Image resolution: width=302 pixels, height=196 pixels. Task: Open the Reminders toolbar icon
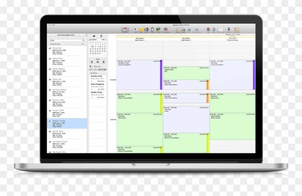236,30
